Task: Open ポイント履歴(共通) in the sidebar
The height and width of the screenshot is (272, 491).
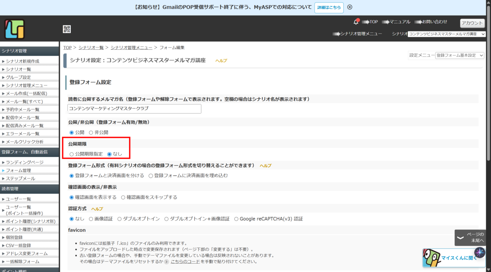Action: [25, 229]
